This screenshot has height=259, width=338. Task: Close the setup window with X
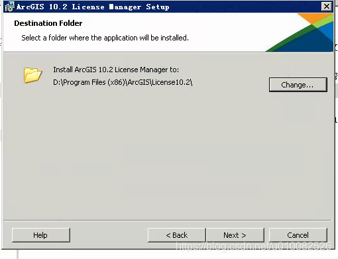(x=327, y=7)
